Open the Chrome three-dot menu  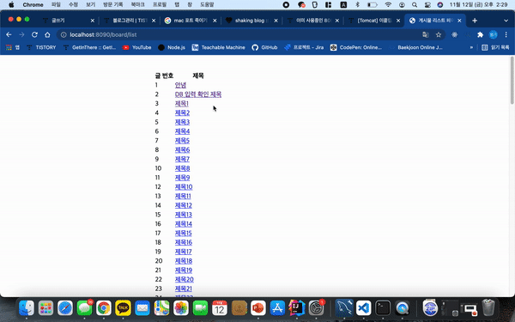click(506, 34)
